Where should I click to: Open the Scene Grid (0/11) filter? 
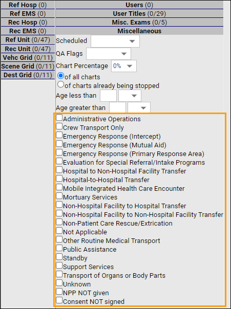[x=28, y=66]
